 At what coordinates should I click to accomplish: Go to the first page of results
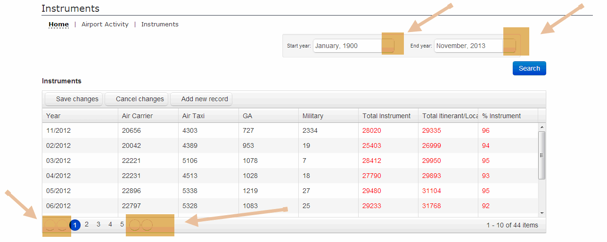[x=50, y=225]
